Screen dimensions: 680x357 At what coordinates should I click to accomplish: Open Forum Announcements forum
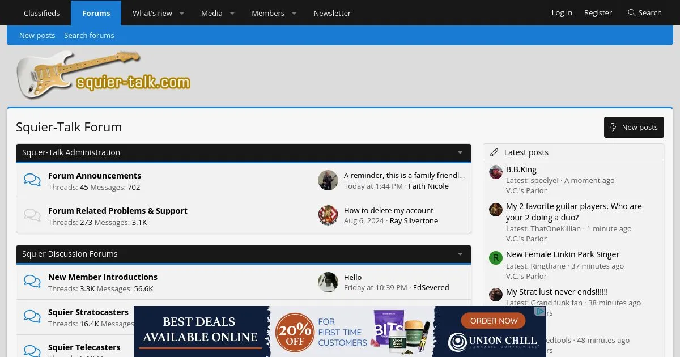95,176
